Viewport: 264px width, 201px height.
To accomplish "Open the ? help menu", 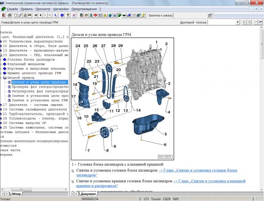I will (100, 9).
